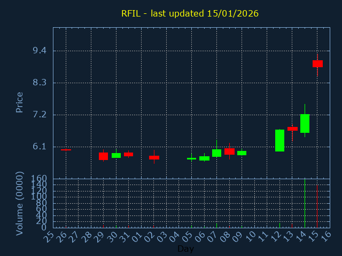This screenshot has height=256, width=342.
Task: Select the red candlestick for day 08
Action: point(229,151)
